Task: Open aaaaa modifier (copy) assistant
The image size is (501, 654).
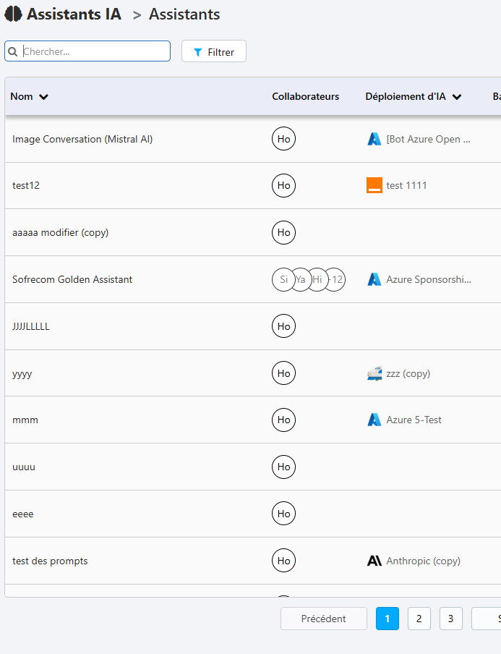Action: coord(61,232)
